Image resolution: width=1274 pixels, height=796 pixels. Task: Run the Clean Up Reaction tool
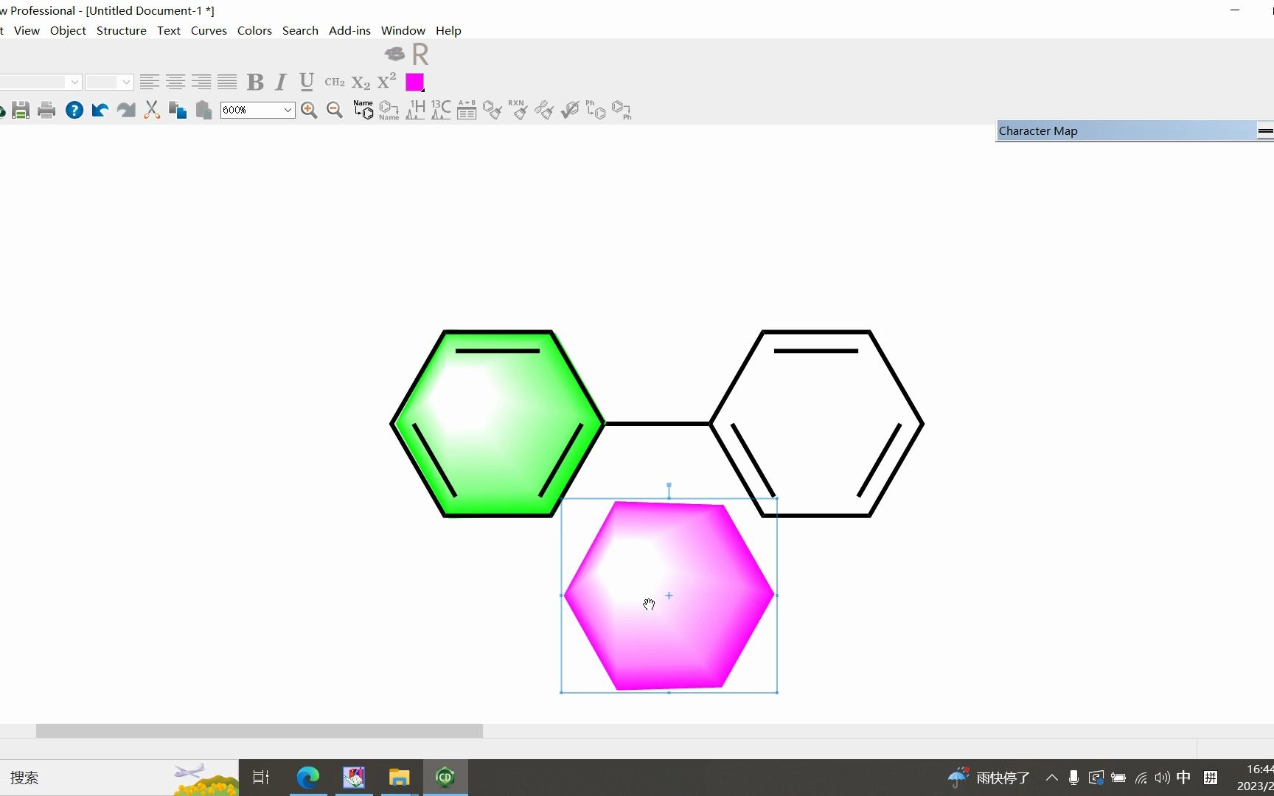click(518, 110)
